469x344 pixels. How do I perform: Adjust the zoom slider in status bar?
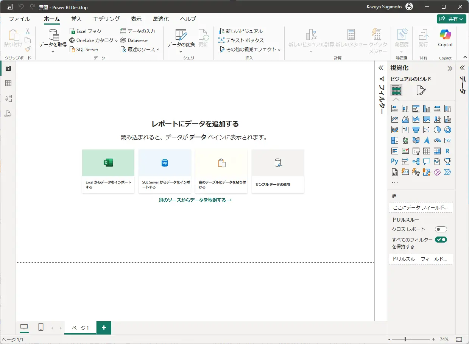[405, 339]
